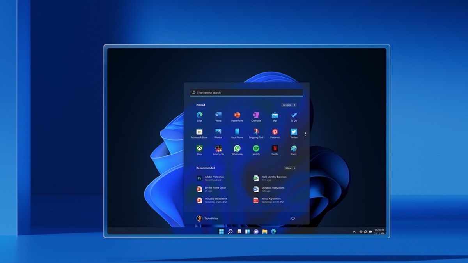The height and width of the screenshot is (263, 468).
Task: Expand the All apps list
Action: pyautogui.click(x=289, y=105)
